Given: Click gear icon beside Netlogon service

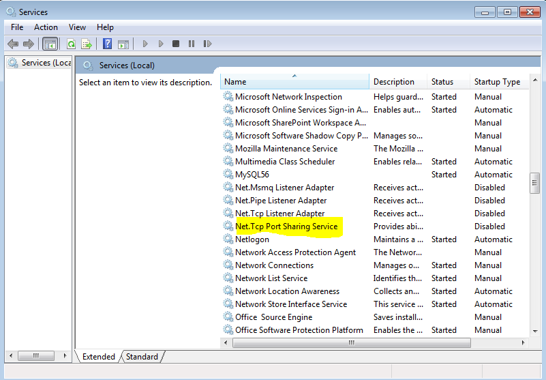Looking at the screenshot, I should point(228,239).
